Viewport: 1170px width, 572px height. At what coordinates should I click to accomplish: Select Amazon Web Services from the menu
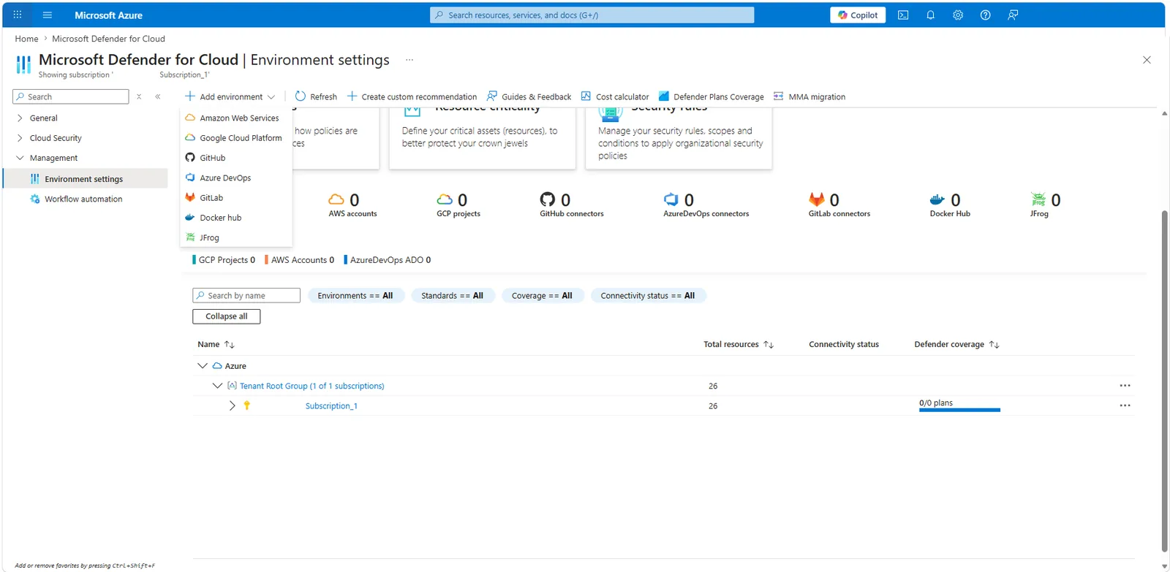point(235,118)
